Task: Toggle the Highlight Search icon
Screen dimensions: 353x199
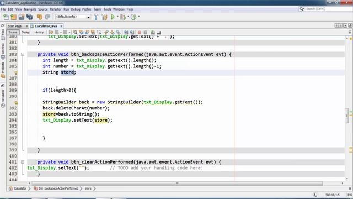Action: click(93, 33)
